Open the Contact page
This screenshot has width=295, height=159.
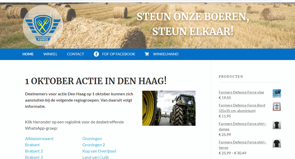coord(76,54)
